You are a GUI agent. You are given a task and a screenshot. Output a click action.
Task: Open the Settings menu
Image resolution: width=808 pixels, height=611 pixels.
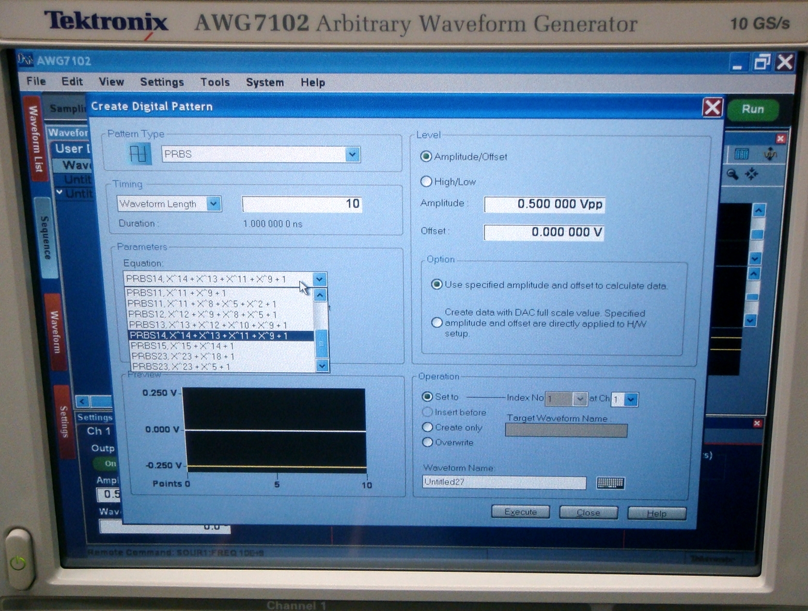pyautogui.click(x=162, y=82)
